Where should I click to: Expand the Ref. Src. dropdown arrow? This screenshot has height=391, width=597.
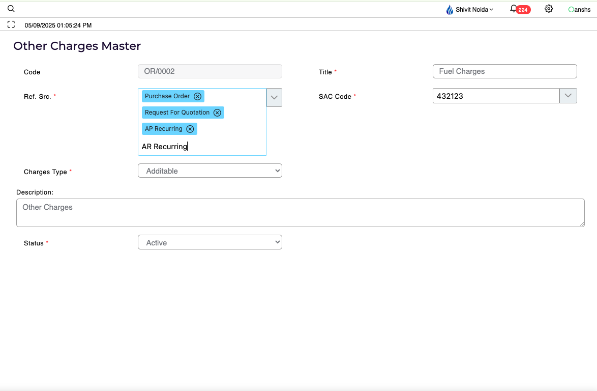coord(274,97)
